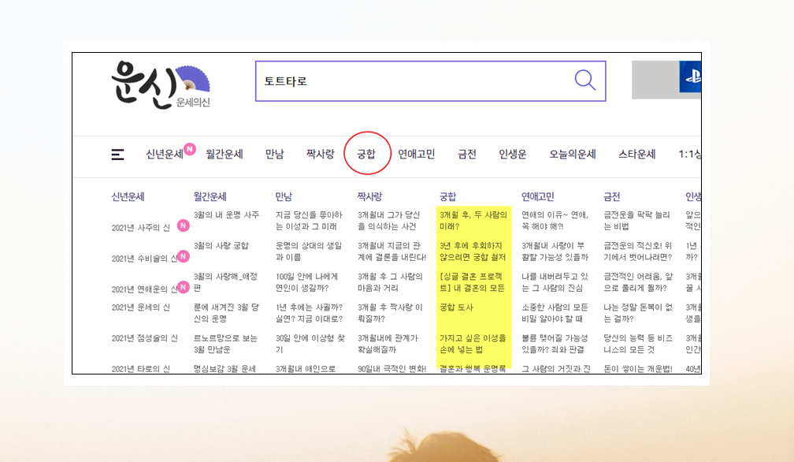Open 월간운세 in the navigation bar
The width and height of the screenshot is (794, 462).
(x=224, y=154)
